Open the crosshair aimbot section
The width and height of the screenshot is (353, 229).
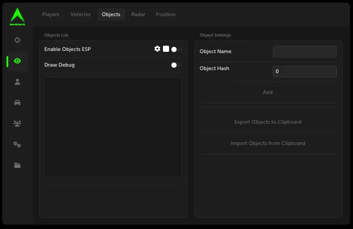pos(17,40)
